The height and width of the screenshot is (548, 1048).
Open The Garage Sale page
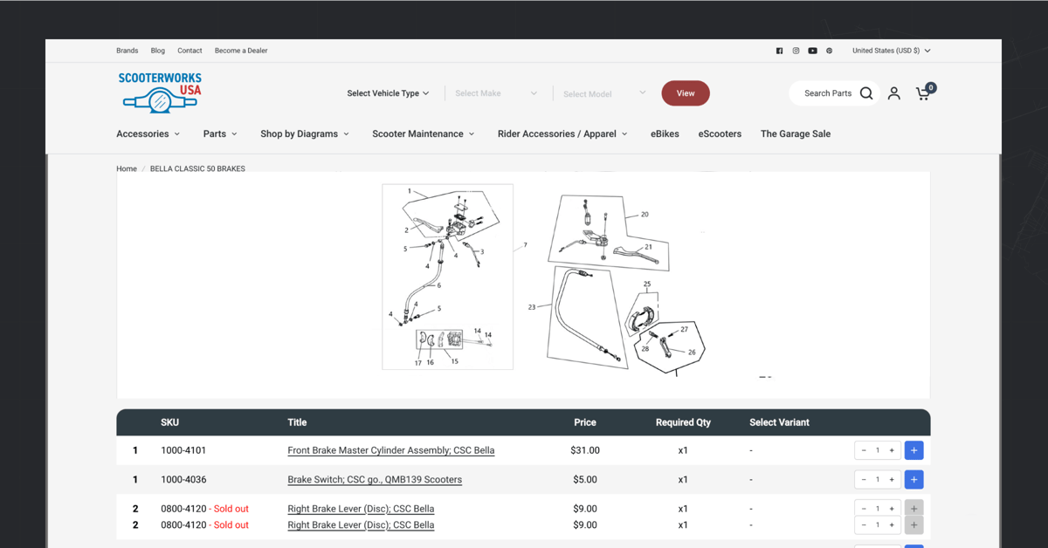coord(796,134)
